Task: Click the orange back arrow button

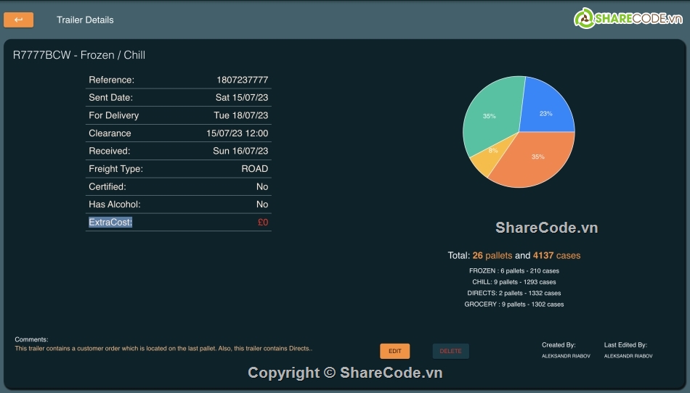Action: click(x=18, y=20)
